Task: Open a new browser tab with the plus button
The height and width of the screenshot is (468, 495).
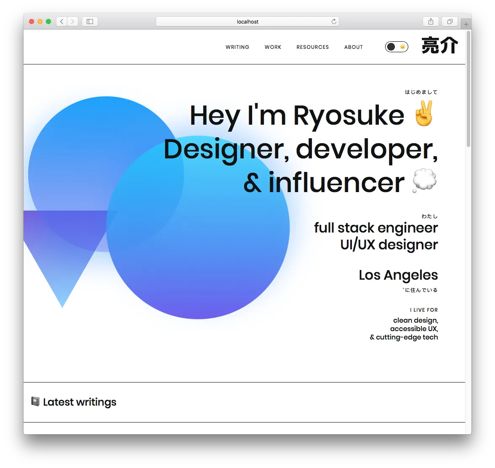Action: click(466, 24)
